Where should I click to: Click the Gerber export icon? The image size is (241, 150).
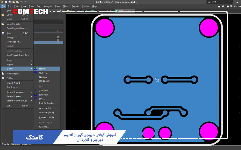tap(36, 69)
